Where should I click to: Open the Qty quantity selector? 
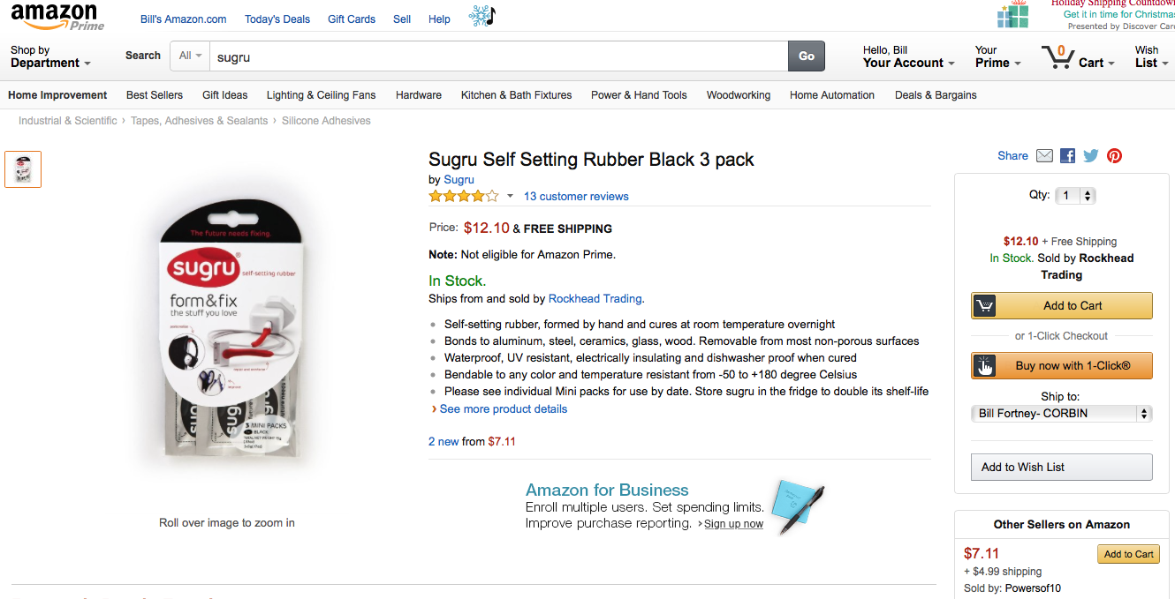pos(1076,196)
